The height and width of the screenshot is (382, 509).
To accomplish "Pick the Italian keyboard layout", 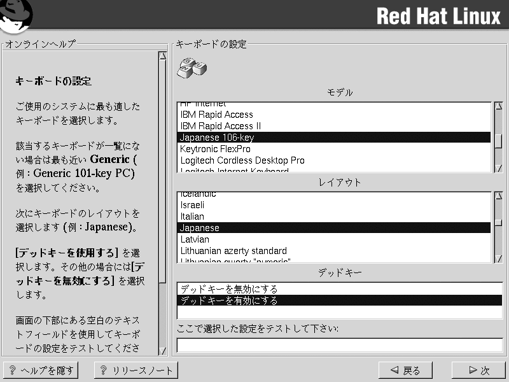I will 192,216.
